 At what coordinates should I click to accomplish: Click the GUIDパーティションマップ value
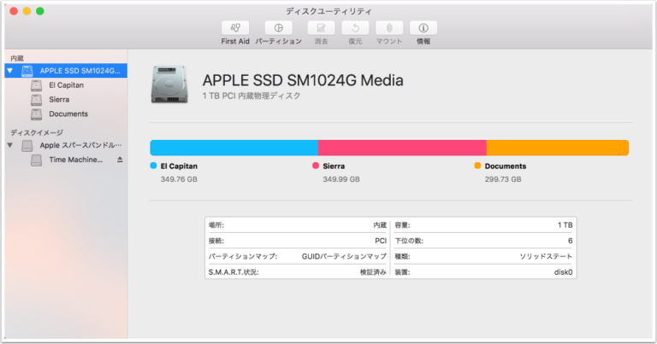tap(344, 257)
